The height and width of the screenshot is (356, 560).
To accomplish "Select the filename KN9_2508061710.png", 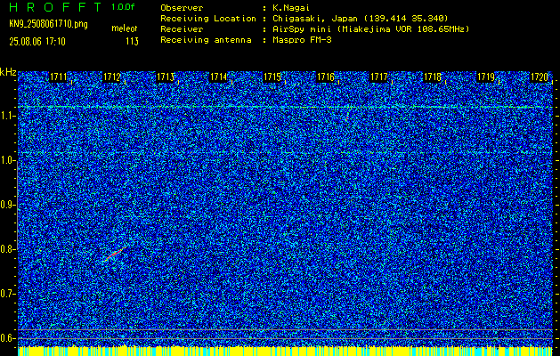I will pyautogui.click(x=48, y=25).
